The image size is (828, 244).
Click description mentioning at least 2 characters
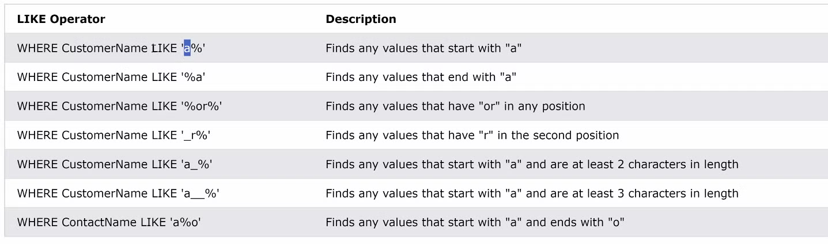pyautogui.click(x=532, y=164)
